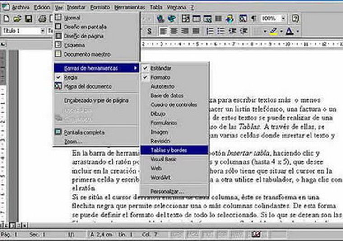
Task: Open the Archivo menu
Action: 21,7
